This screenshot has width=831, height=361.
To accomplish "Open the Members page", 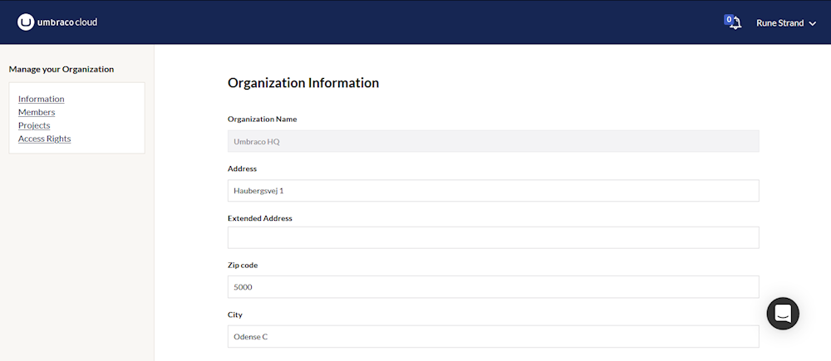I will pos(37,112).
